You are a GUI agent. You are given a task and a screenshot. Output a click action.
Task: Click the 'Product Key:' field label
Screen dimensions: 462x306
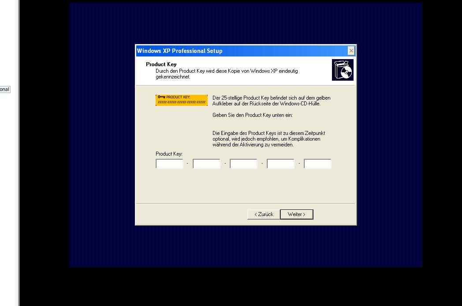[x=169, y=154]
